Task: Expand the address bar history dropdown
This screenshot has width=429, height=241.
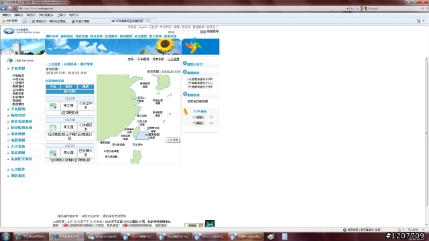Action: click(x=347, y=9)
